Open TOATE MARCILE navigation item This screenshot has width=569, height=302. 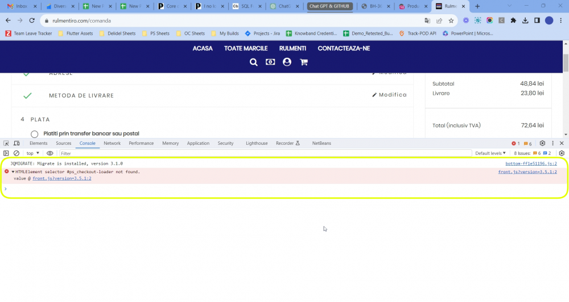point(246,48)
